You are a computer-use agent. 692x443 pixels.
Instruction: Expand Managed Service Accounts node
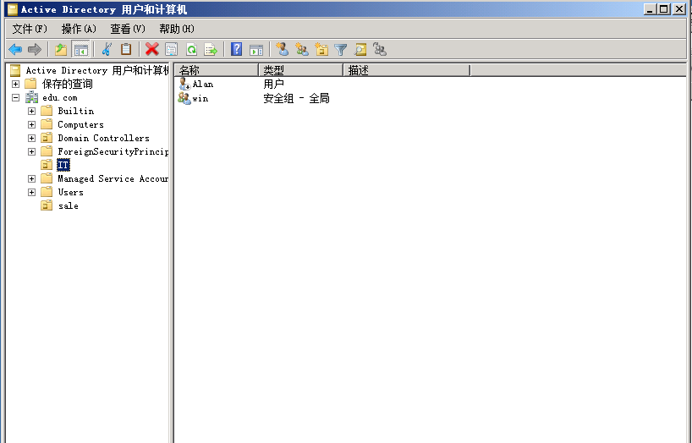click(32, 178)
